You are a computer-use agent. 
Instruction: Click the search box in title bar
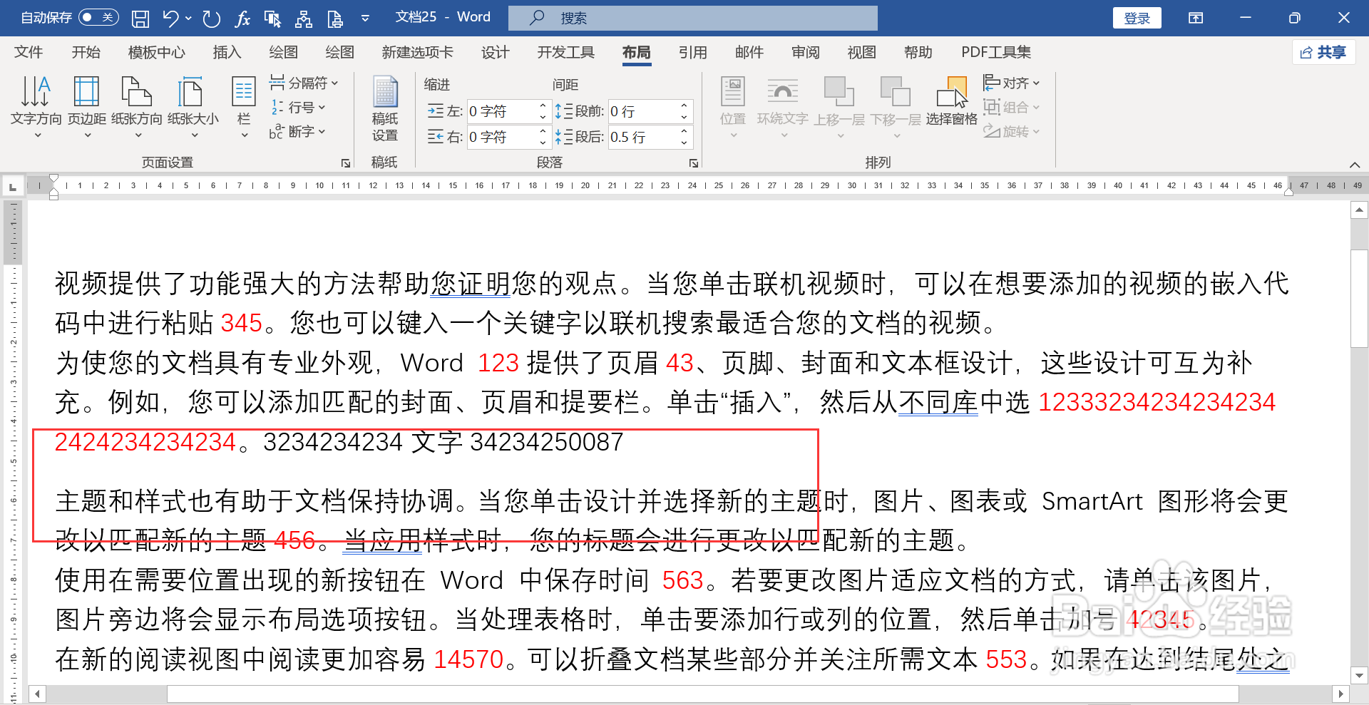pyautogui.click(x=692, y=18)
